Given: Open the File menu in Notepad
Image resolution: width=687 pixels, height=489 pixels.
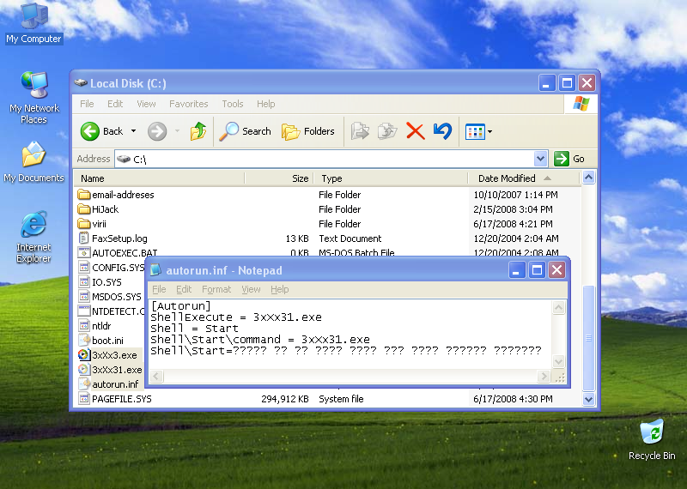Looking at the screenshot, I should click(x=159, y=289).
